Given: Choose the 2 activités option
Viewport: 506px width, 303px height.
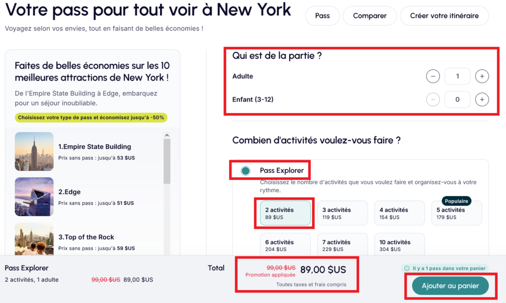Looking at the screenshot, I should click(285, 213).
